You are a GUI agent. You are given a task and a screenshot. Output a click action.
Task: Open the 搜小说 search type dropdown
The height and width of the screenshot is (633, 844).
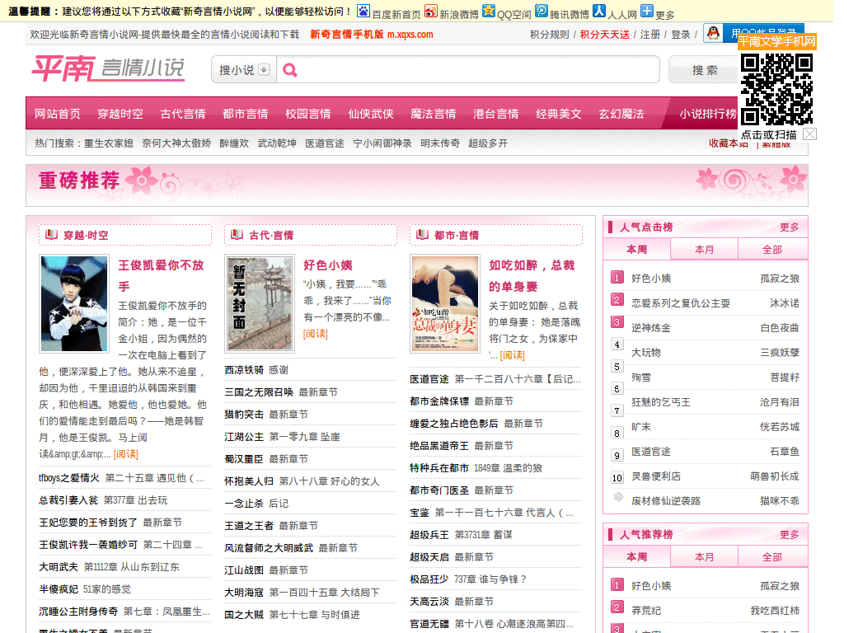click(244, 70)
